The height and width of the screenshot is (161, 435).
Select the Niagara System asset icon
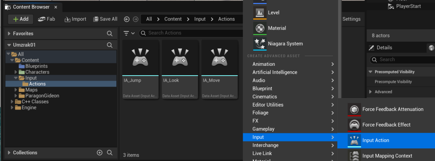point(260,44)
